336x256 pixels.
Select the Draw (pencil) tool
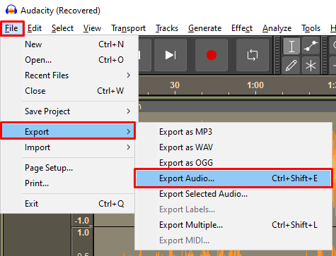tap(291, 65)
